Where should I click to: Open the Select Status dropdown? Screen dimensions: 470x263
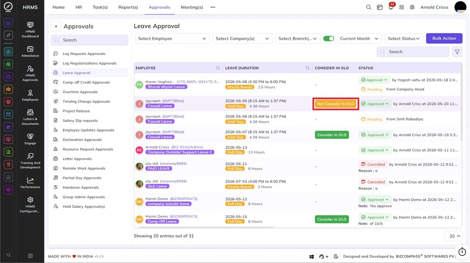pos(404,38)
